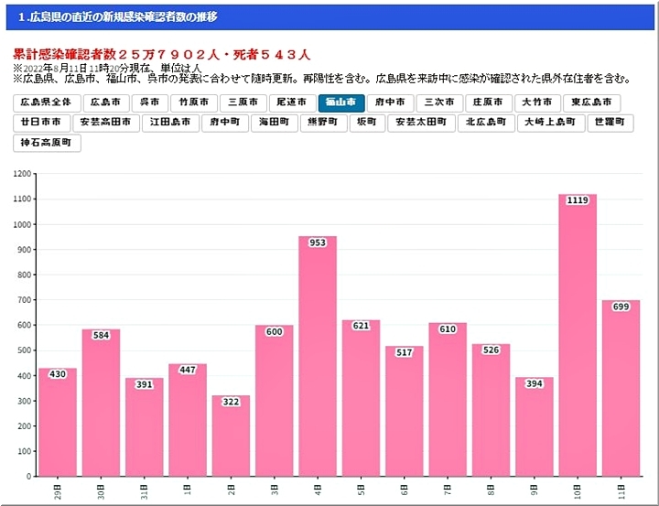Show 安芸高田市 infection data
The width and height of the screenshot is (659, 506).
click(x=105, y=122)
